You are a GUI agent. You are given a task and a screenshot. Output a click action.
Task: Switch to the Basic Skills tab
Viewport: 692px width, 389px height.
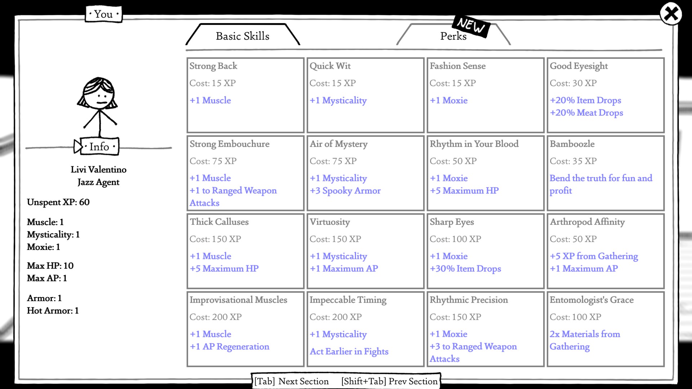click(x=243, y=36)
